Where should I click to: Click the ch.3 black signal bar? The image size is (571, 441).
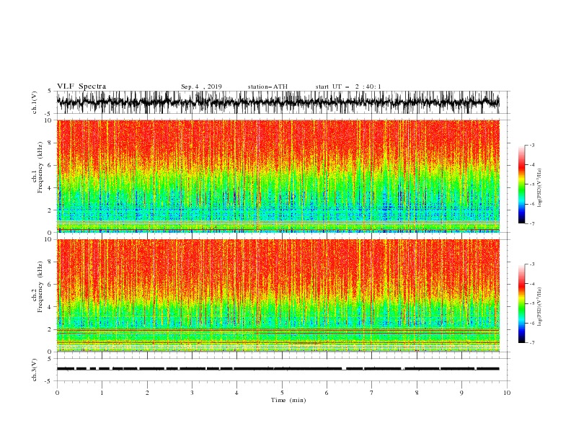point(278,369)
